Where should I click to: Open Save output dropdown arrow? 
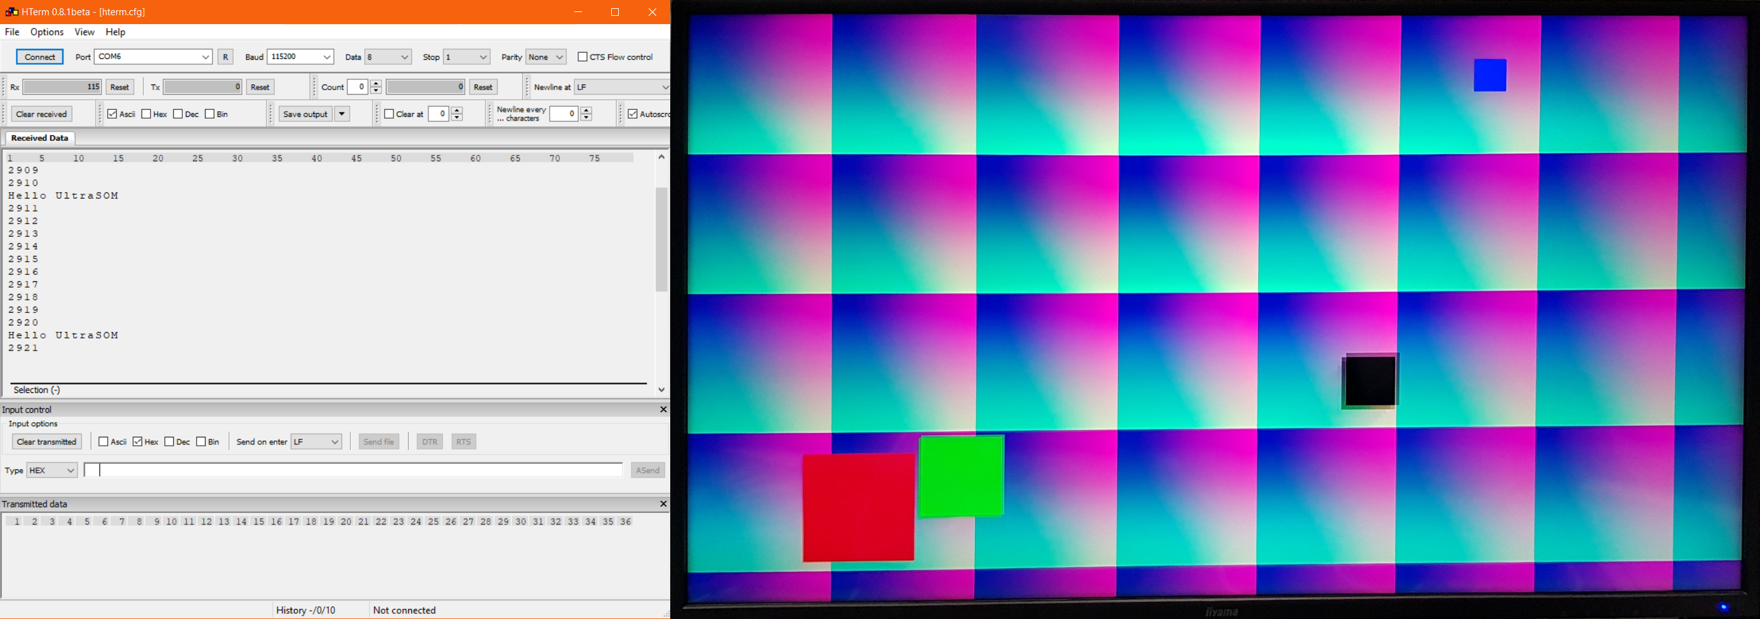tap(342, 114)
